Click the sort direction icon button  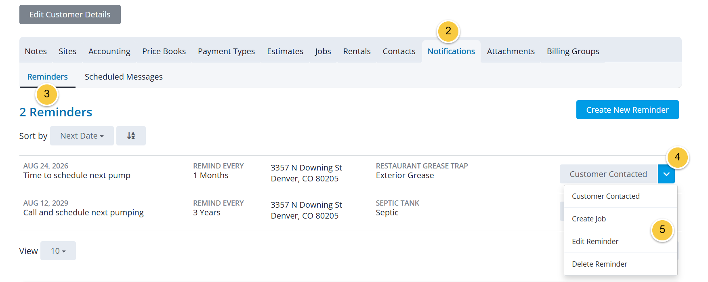click(x=131, y=136)
